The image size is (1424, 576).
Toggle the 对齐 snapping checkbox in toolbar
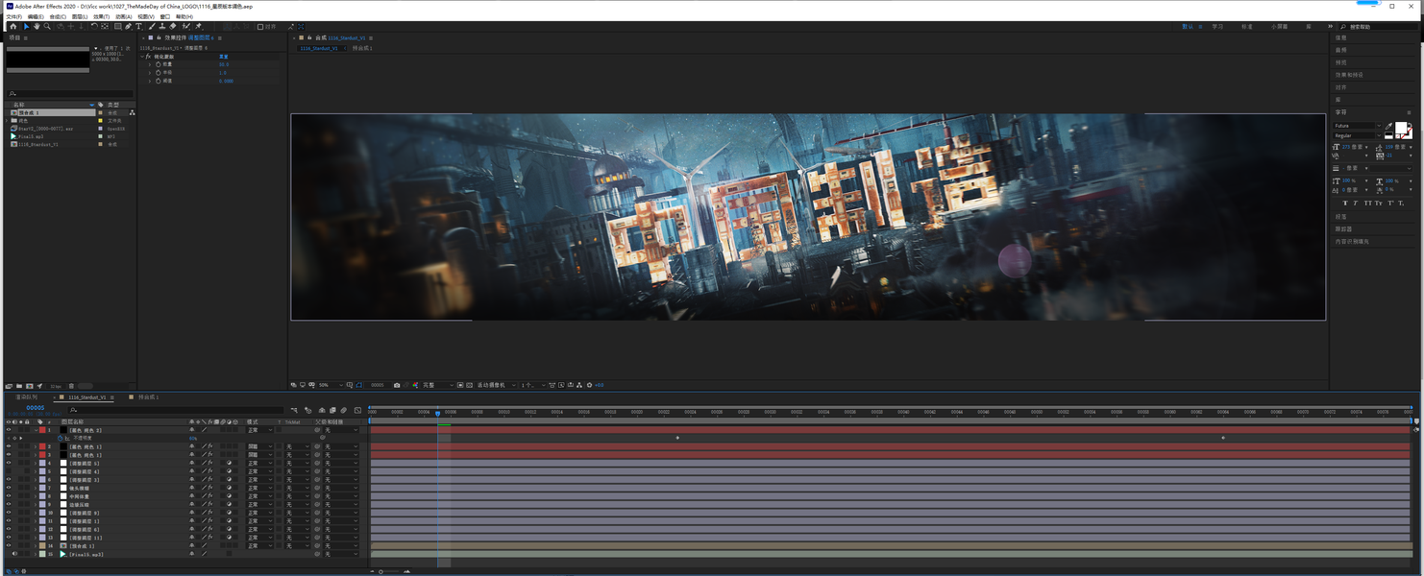coord(260,27)
